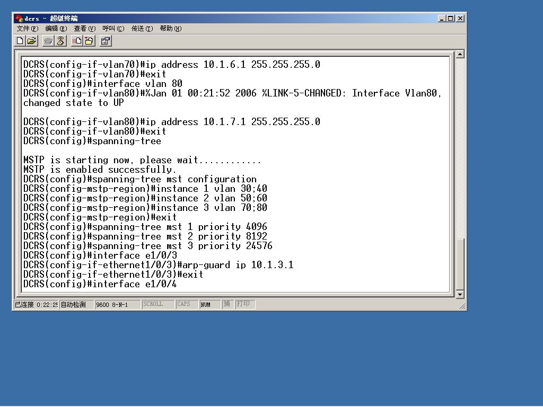Click the window resize grip corner

462,306
